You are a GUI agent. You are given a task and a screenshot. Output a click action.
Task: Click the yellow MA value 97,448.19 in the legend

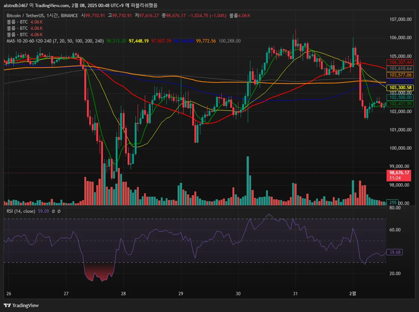[139, 41]
